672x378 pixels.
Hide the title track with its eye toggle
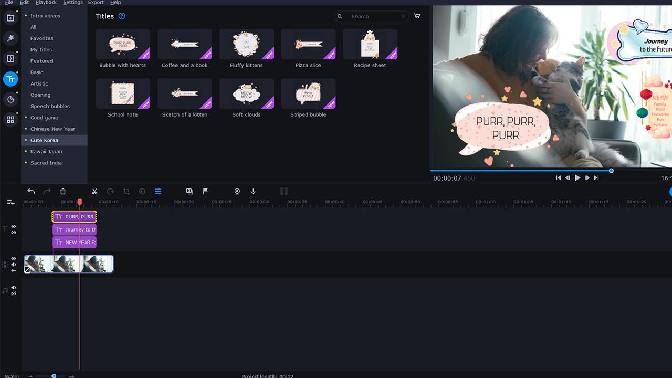(x=13, y=226)
